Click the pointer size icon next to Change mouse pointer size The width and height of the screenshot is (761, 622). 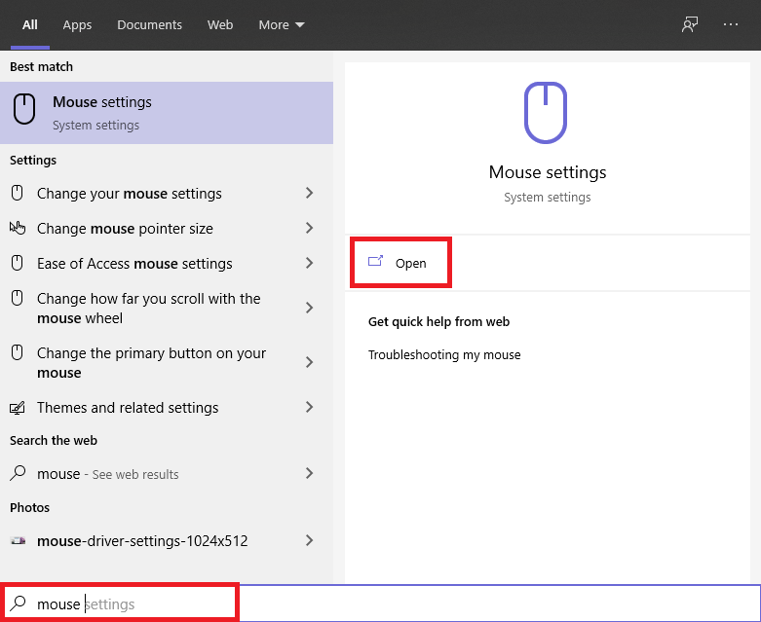point(18,229)
